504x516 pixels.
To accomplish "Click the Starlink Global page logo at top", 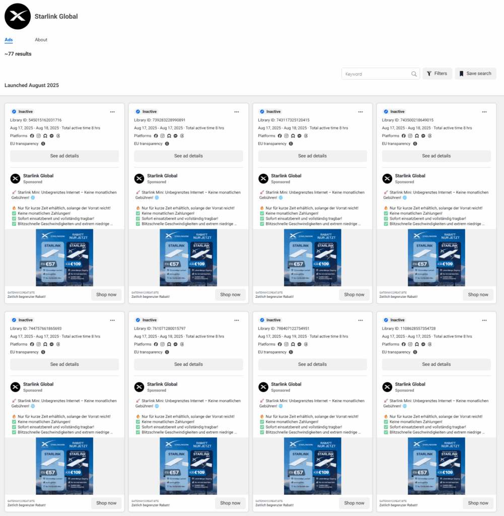I will click(18, 16).
